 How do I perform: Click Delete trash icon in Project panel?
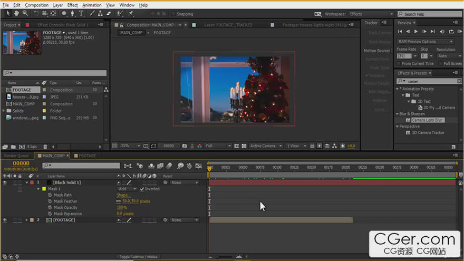(x=45, y=147)
